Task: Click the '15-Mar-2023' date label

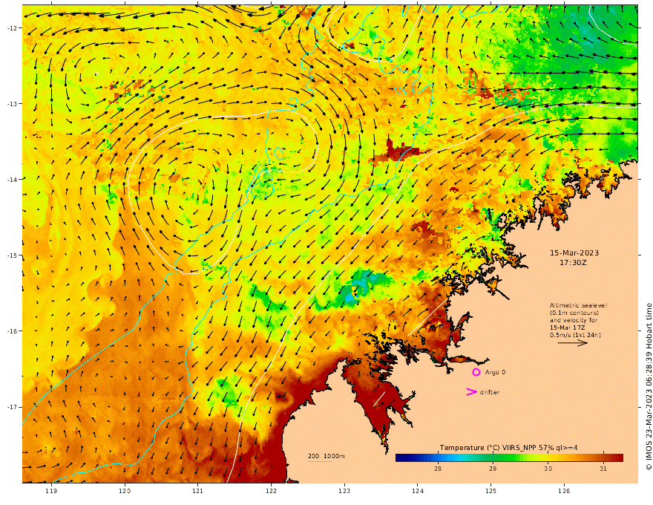Action: 574,253
